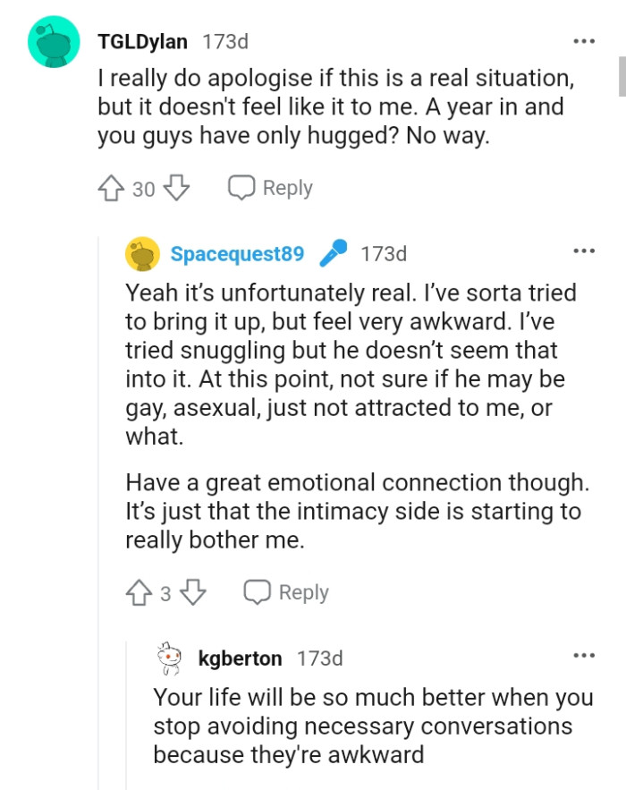Click TGLDylan's snoo avatar
Image resolution: width=626 pixels, height=790 pixels.
54,40
